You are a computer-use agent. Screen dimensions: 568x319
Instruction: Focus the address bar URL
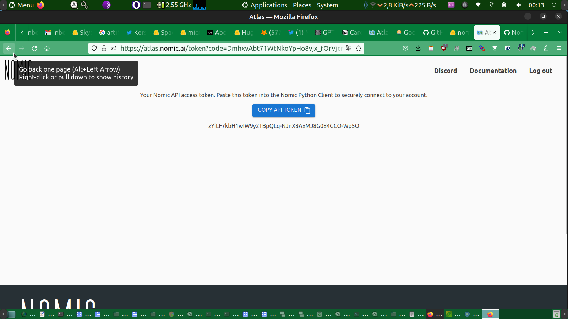click(x=231, y=49)
